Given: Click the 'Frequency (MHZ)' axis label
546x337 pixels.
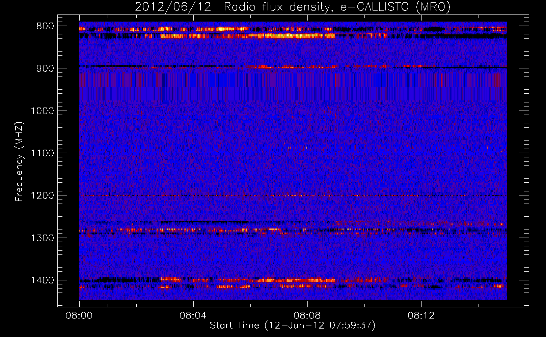Looking at the screenshot, I should pos(19,162).
